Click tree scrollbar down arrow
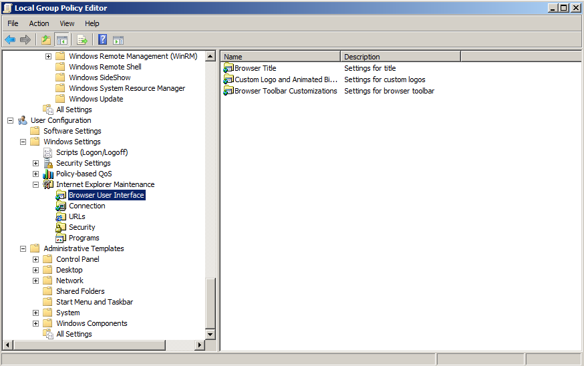 [x=210, y=335]
